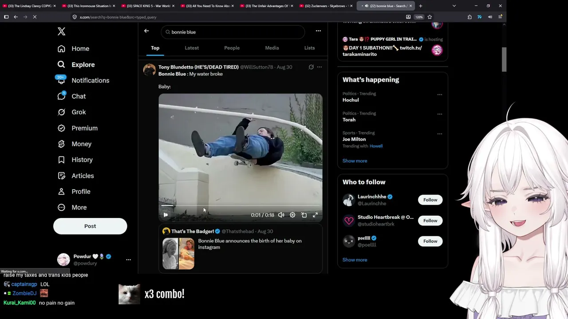
Task: Click the back arrow beside the search box
Action: pyautogui.click(x=146, y=31)
